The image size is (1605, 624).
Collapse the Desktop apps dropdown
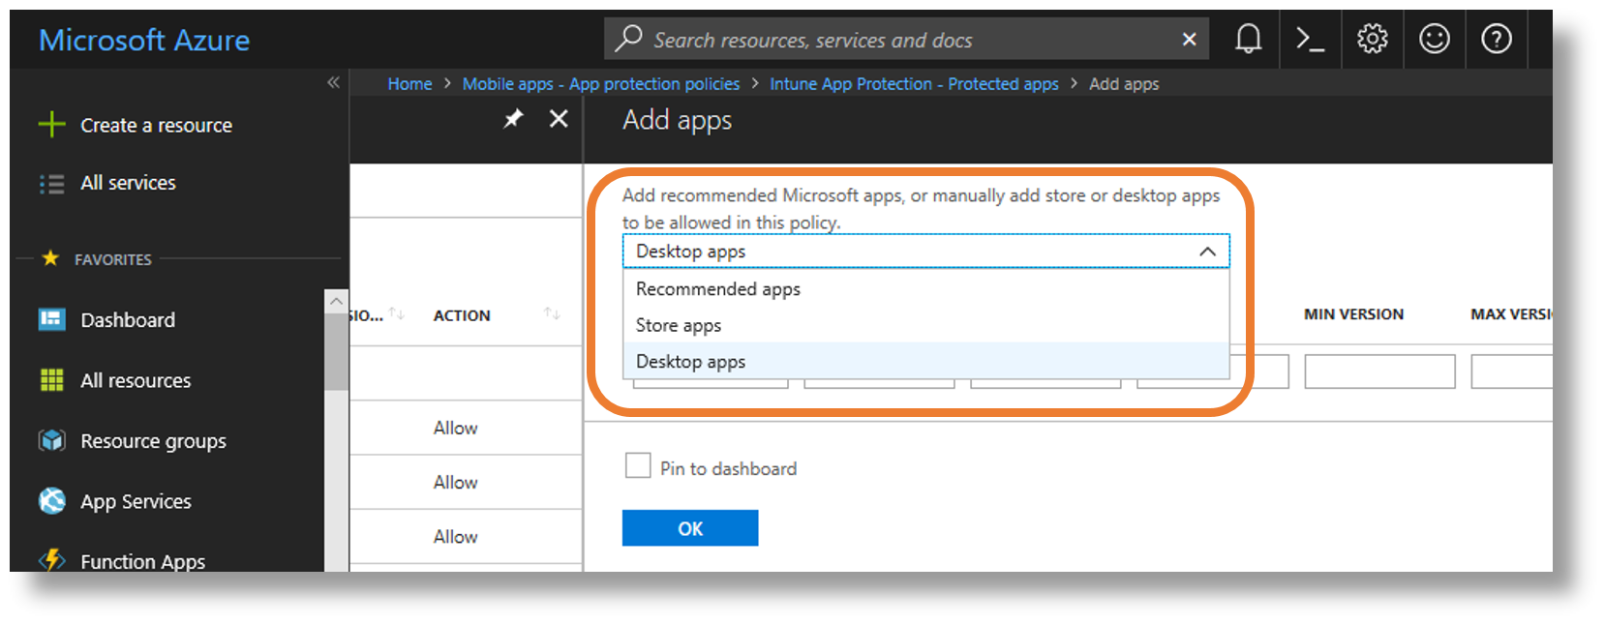pos(1207,252)
